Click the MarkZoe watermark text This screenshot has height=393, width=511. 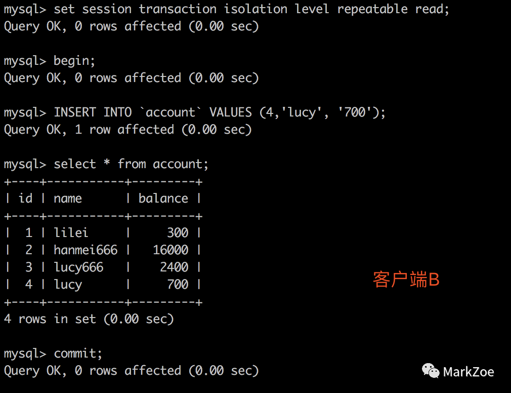(x=469, y=372)
